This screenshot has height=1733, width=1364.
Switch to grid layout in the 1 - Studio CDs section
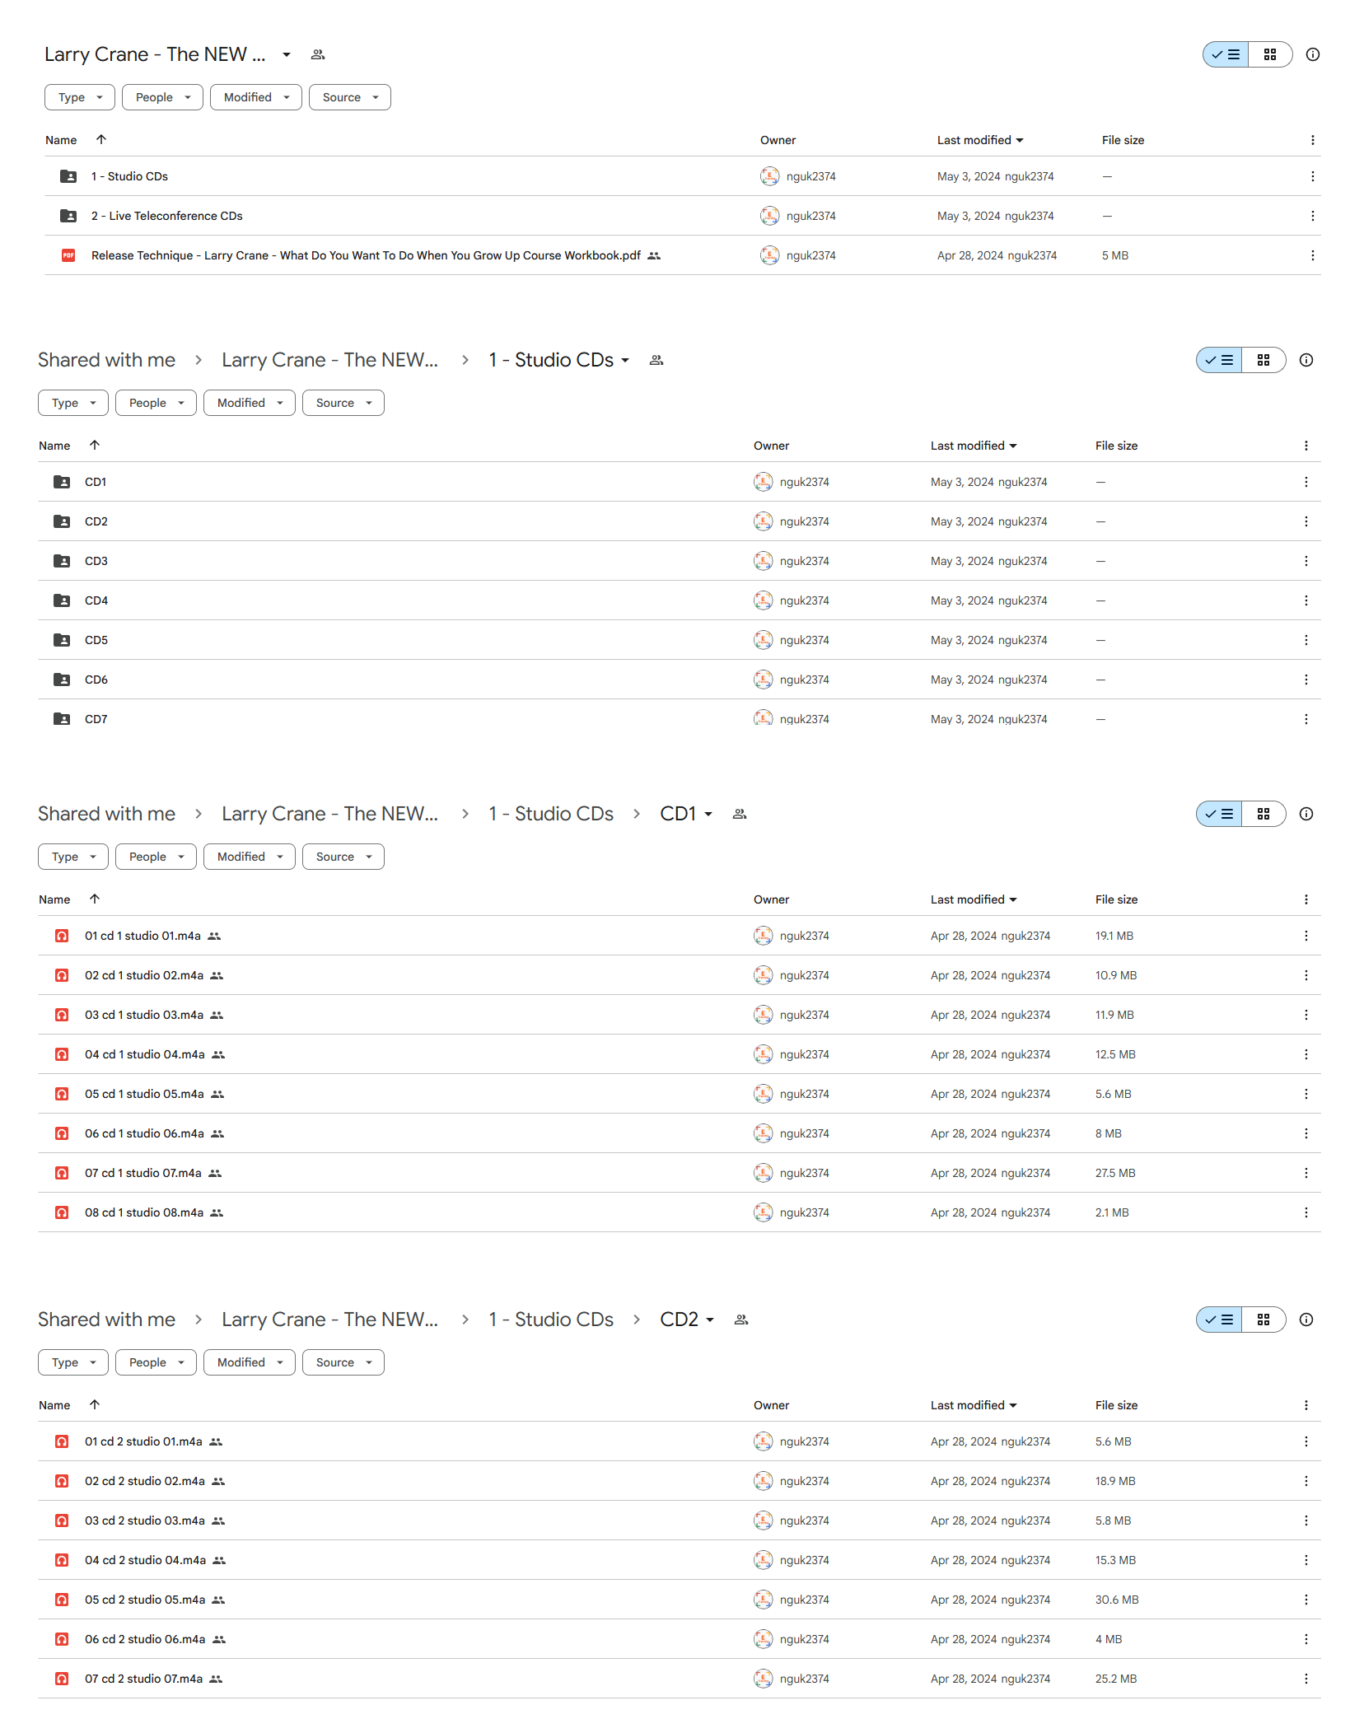(x=1264, y=360)
